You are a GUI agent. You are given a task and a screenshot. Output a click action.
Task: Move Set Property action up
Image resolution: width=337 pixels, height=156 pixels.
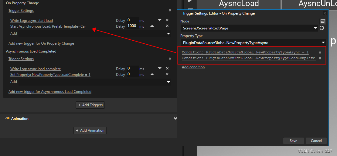coord(152,74)
